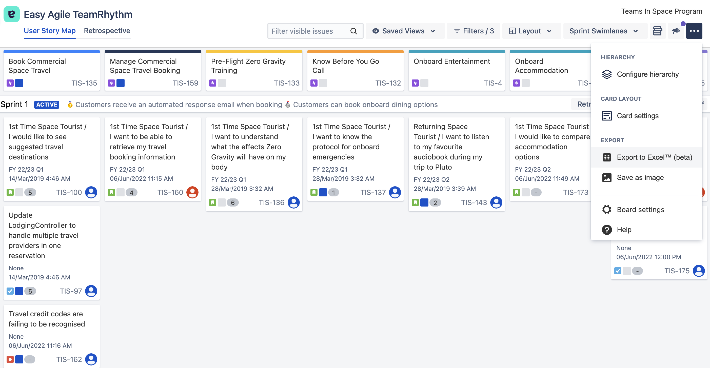
Task: Click blue color swatch on TIS-135 card
Action: pyautogui.click(x=19, y=83)
